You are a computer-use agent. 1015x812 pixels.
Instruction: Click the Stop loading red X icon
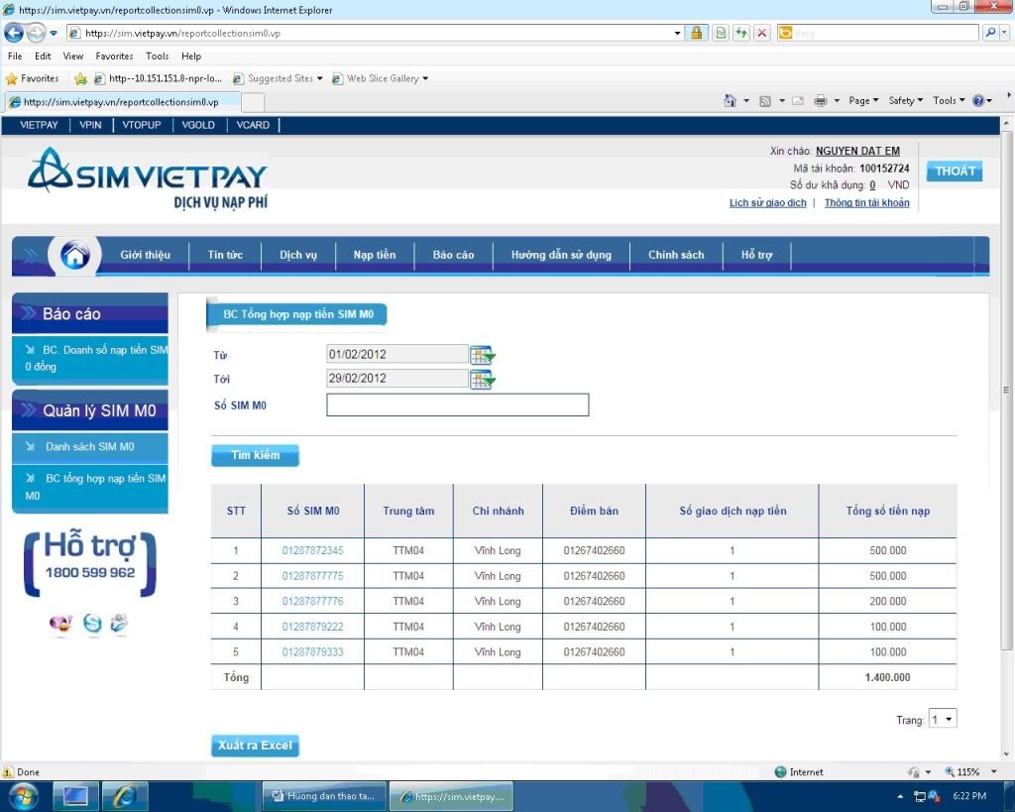point(762,33)
